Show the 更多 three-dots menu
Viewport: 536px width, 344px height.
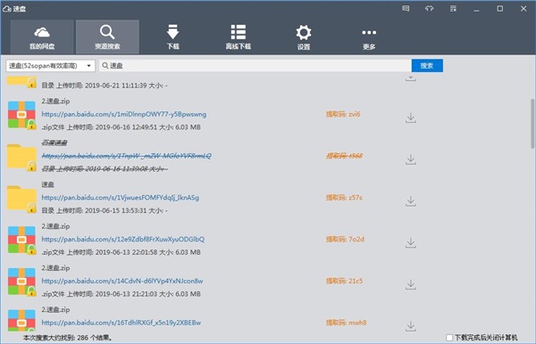[x=369, y=37]
